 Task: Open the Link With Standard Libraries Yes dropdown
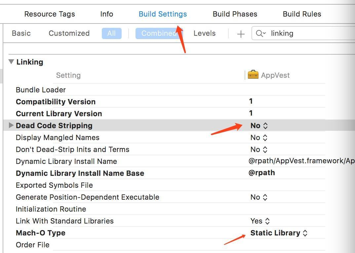point(260,221)
